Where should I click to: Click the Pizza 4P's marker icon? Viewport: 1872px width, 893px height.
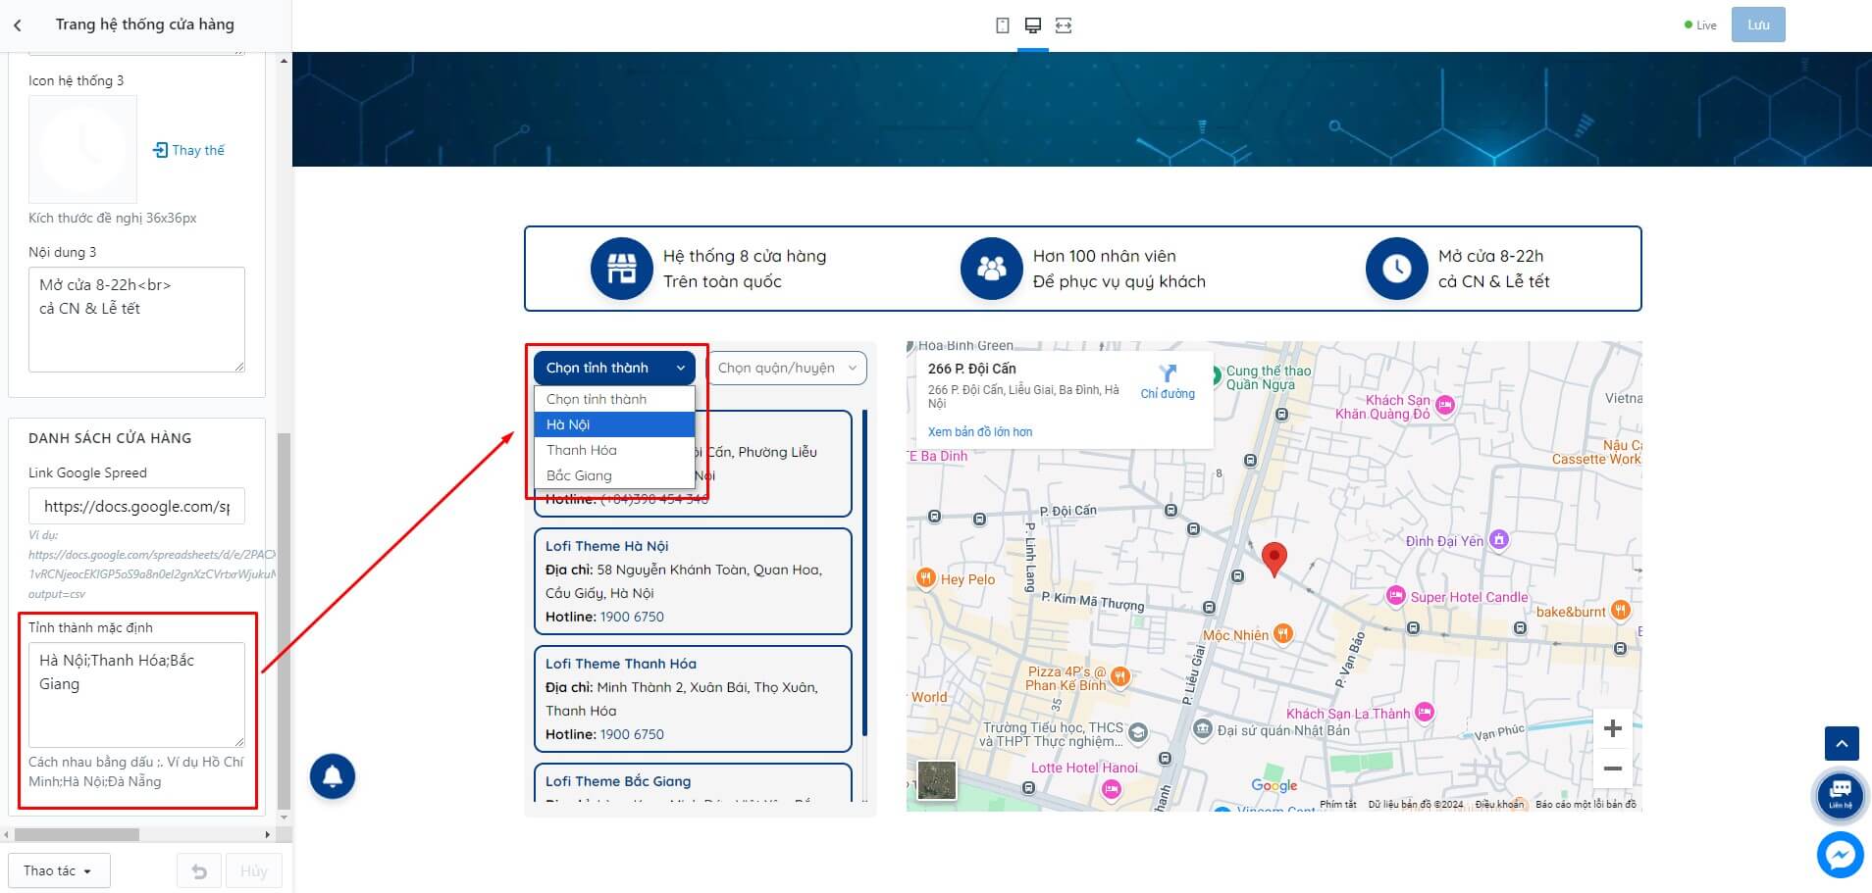[1119, 675]
